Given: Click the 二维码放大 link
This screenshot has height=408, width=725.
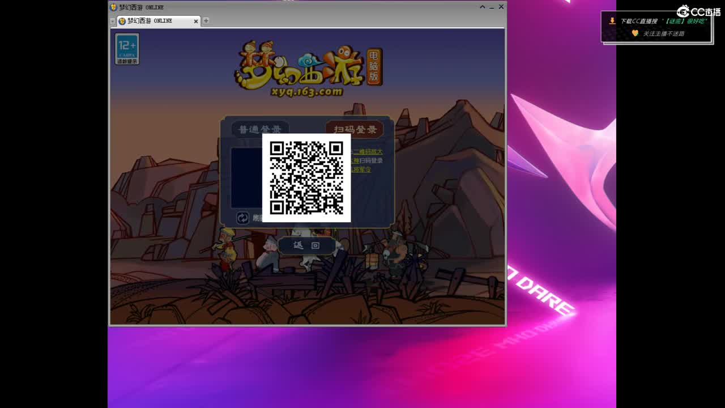Looking at the screenshot, I should (368, 152).
